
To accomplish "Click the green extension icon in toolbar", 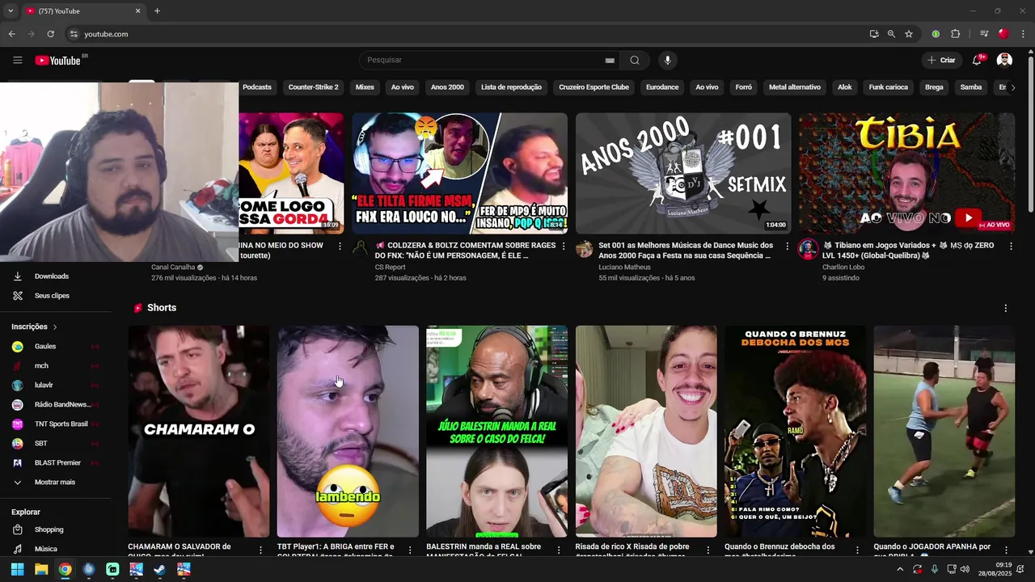I will pyautogui.click(x=936, y=34).
